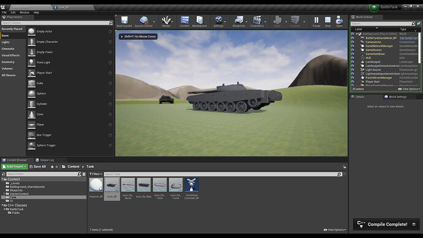Viewport: 423px width, 238px height.
Task: Open the Cinematics toolbar icon
Action: coord(257,21)
